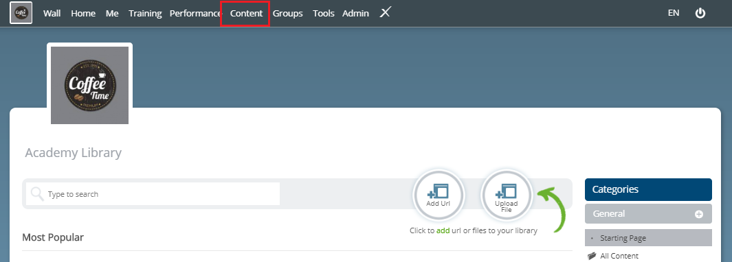
Task: Open the Wall menu item
Action: [52, 14]
